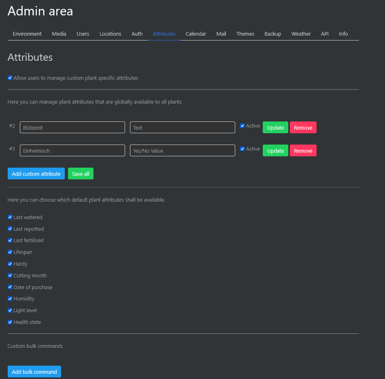Remove the Einheimisch attribute
Viewport: 385px width, 379px height.
303,151
